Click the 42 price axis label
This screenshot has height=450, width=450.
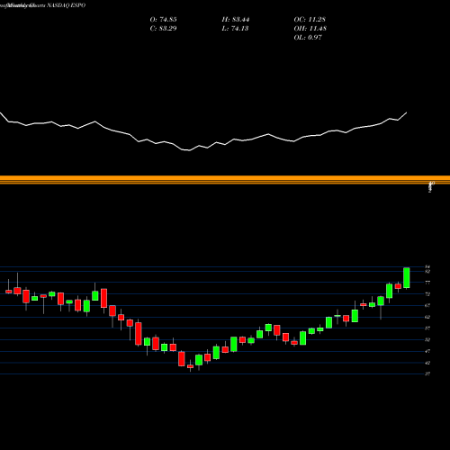coord(427,363)
